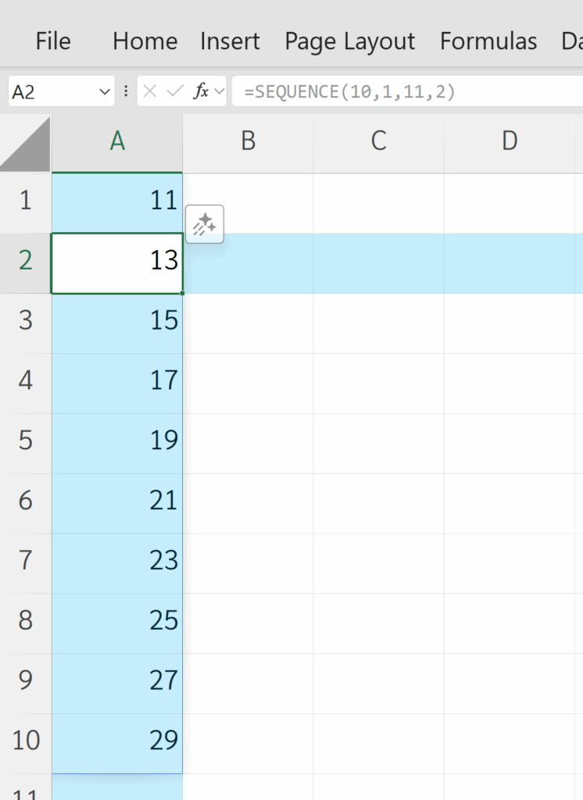
Task: Open the File menu
Action: 53,41
